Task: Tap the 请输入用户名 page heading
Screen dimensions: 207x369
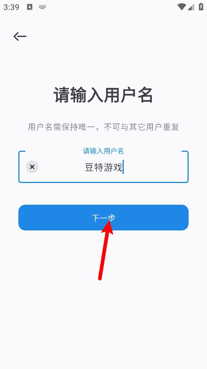Action: point(103,95)
